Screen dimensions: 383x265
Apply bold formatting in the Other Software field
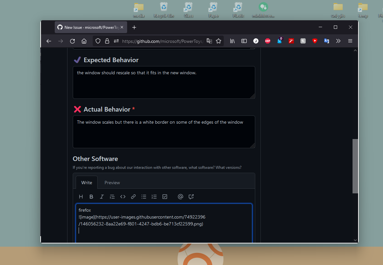pyautogui.click(x=91, y=196)
